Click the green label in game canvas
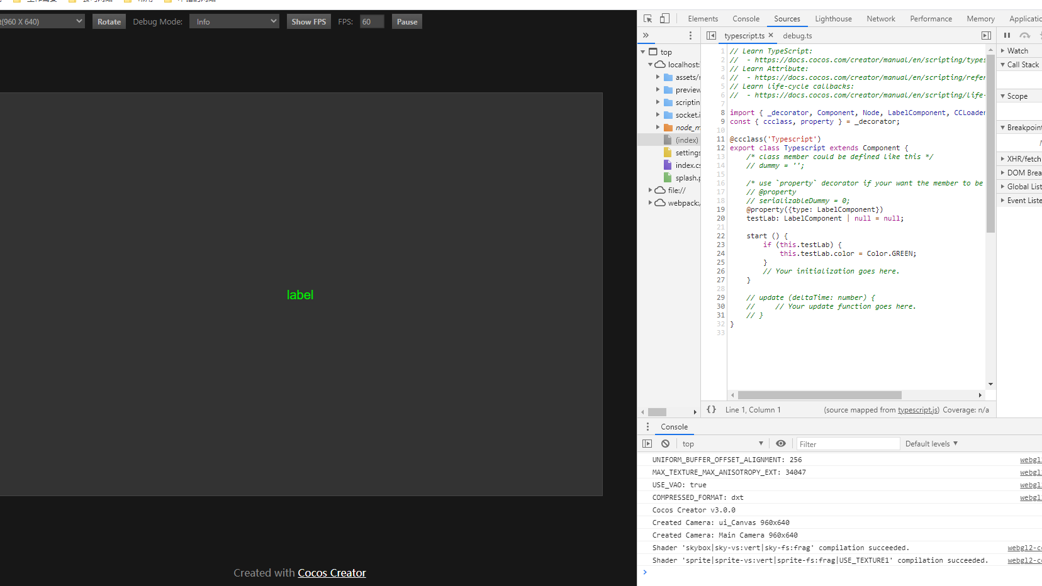The height and width of the screenshot is (586, 1042). [300, 295]
